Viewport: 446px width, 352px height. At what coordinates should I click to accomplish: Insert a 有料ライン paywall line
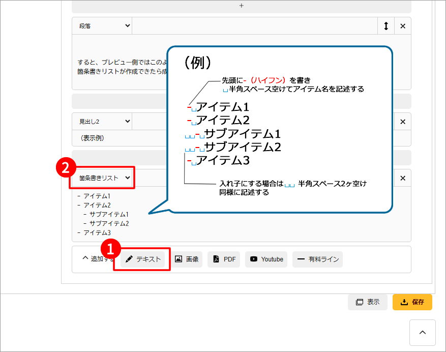tap(317, 259)
